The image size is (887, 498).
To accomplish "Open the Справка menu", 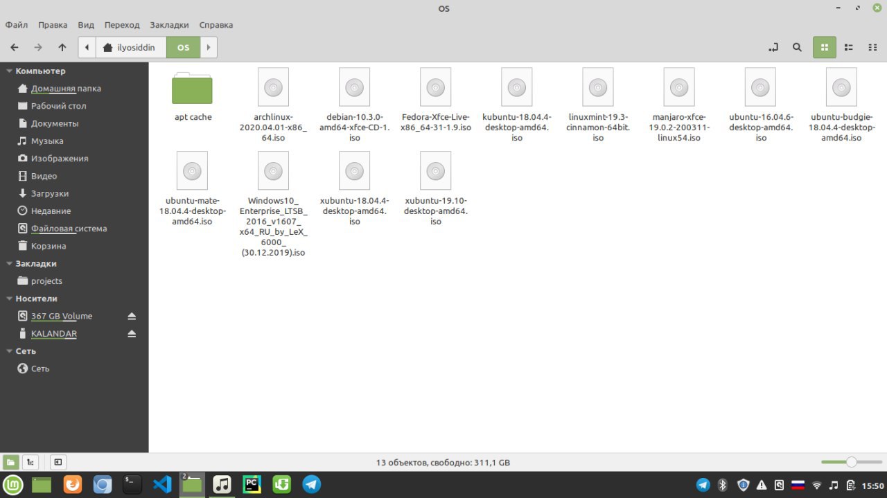I will pos(216,25).
